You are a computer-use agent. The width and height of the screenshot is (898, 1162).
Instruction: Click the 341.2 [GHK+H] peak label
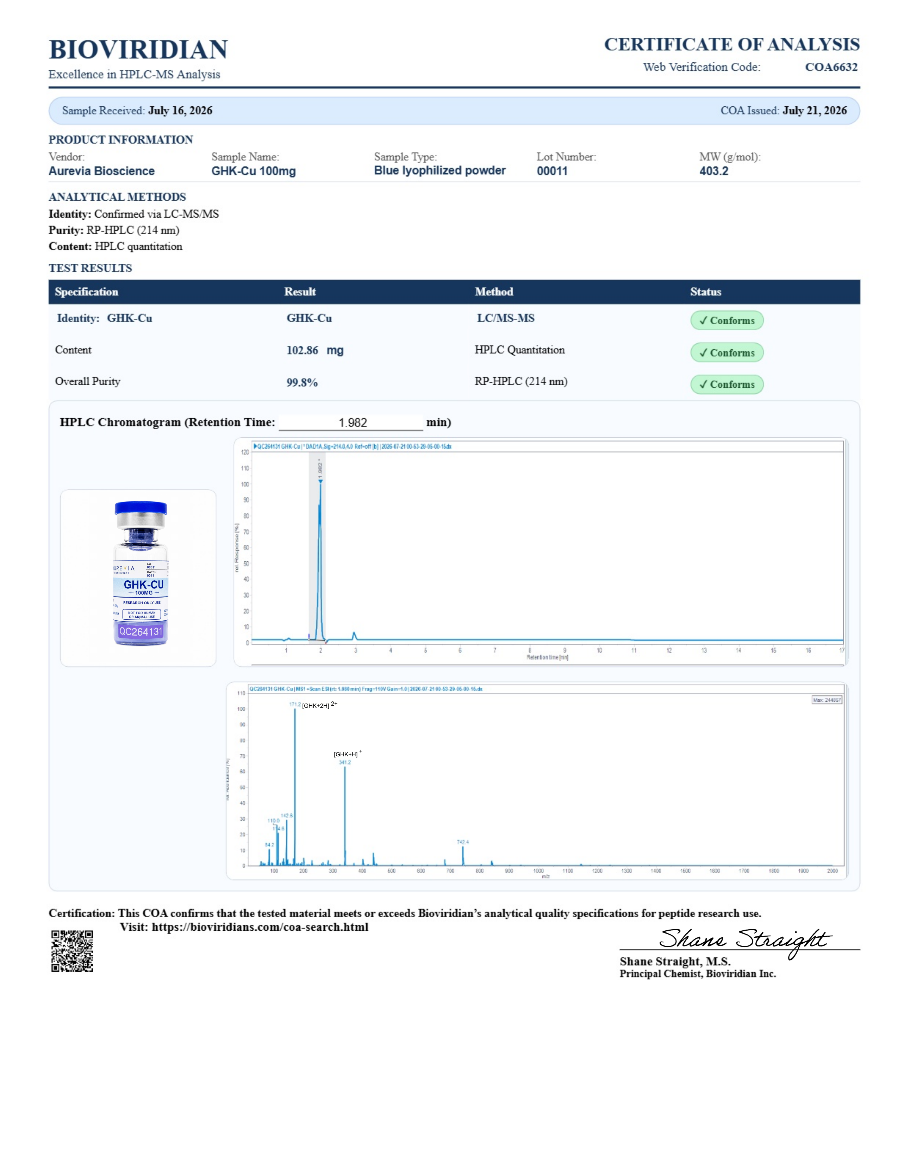(347, 757)
